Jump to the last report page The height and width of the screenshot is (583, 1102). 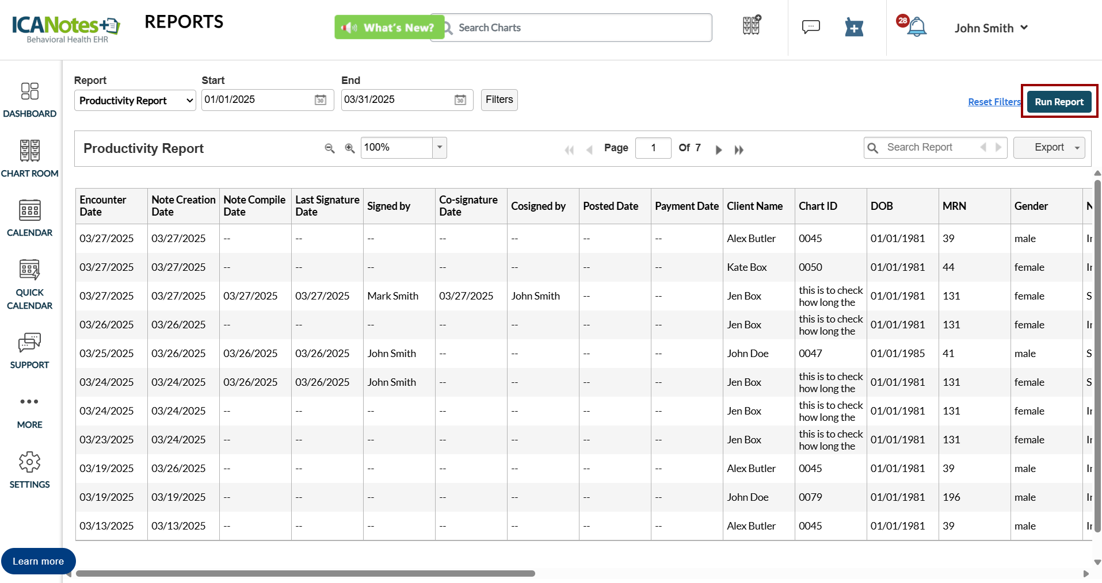click(739, 150)
